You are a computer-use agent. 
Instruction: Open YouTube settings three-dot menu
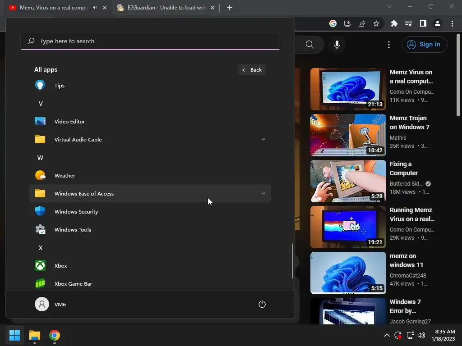coord(389,45)
